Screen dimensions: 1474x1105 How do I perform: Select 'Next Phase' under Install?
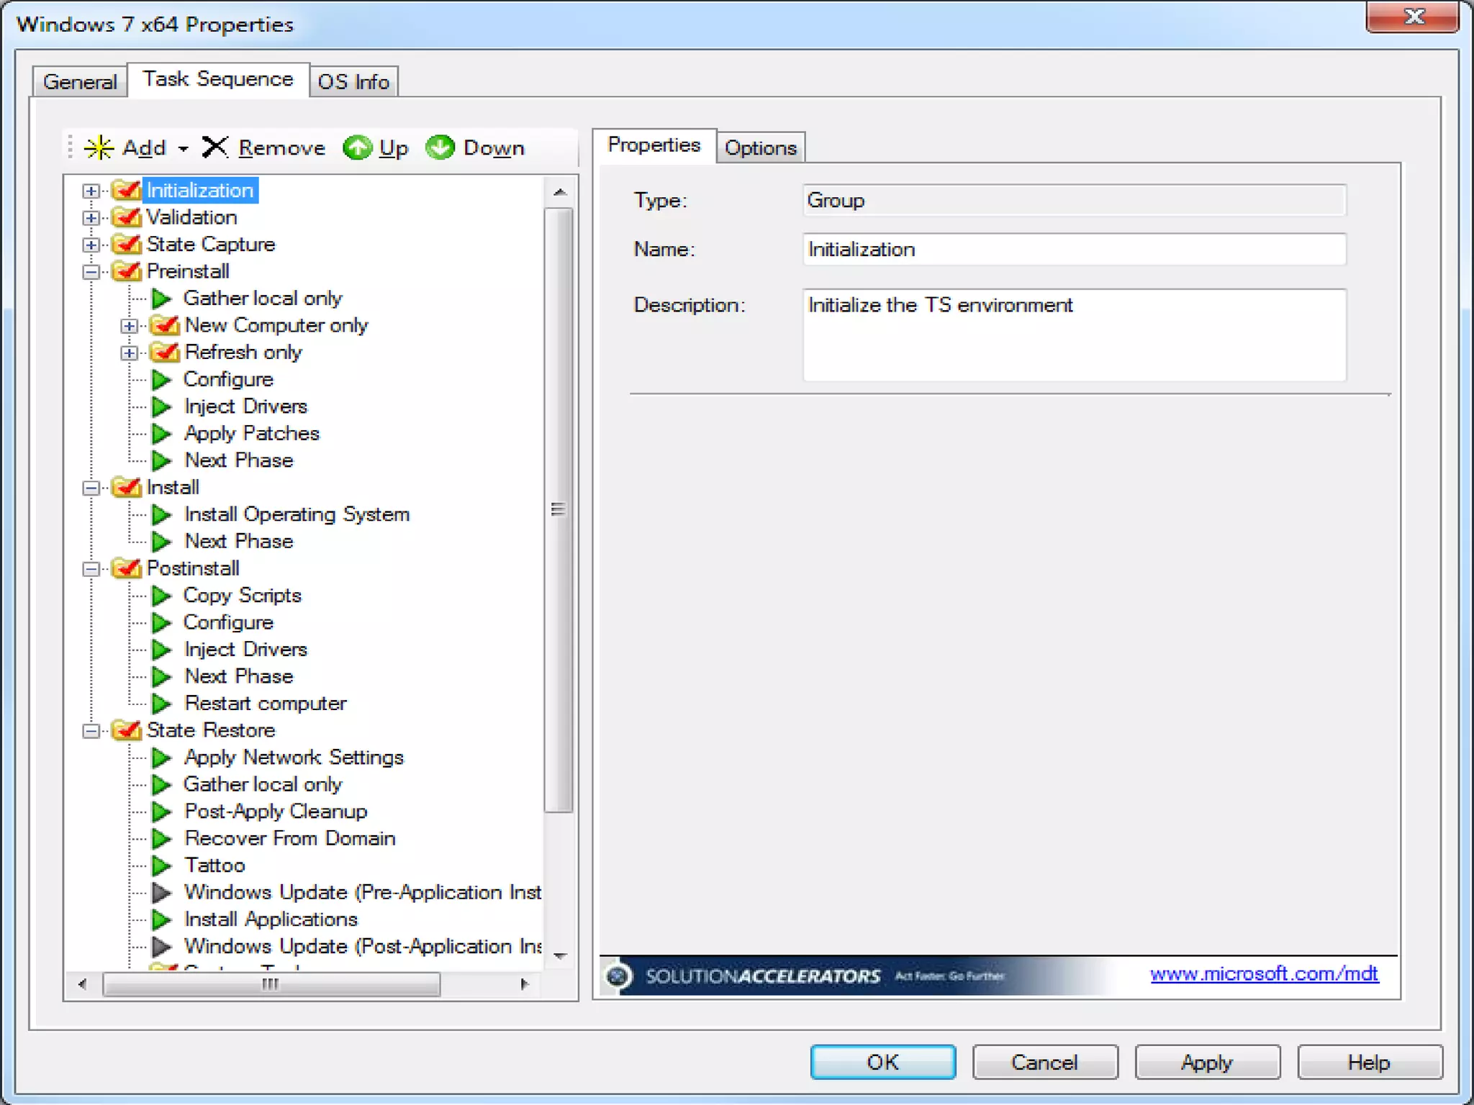pyautogui.click(x=238, y=541)
